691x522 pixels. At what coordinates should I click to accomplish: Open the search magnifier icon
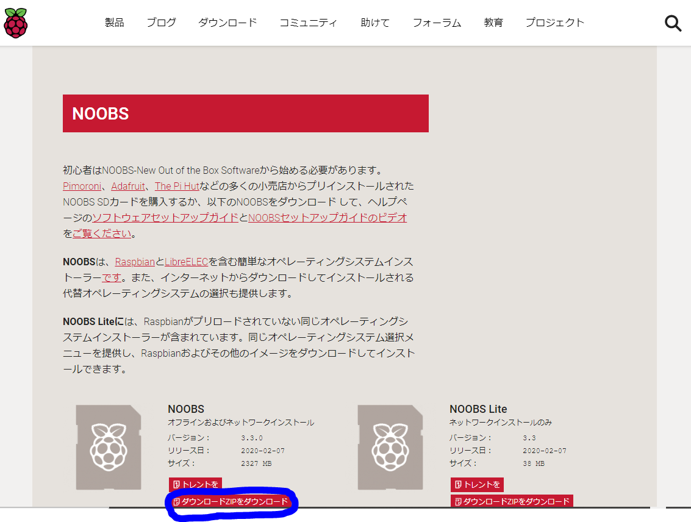click(673, 23)
